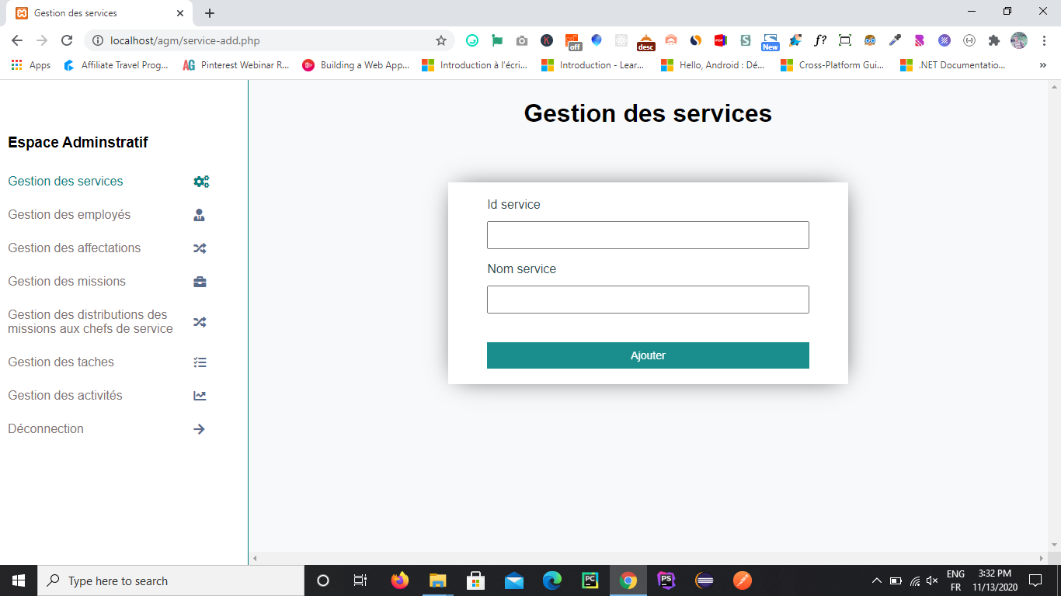Open Gestion des taches link
This screenshot has width=1061, height=596.
[x=61, y=362]
